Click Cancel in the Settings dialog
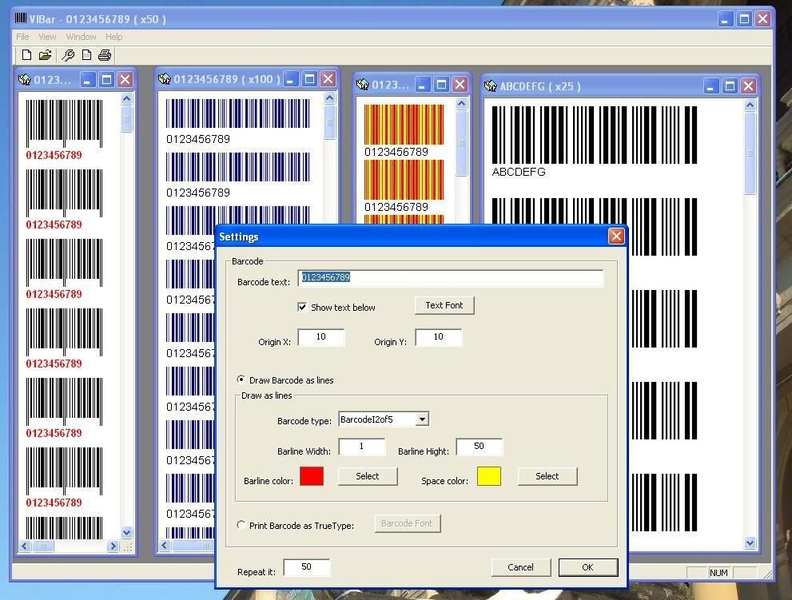The height and width of the screenshot is (600, 792). 520,567
